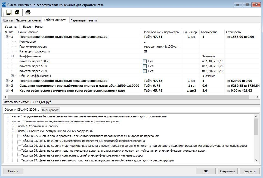This screenshot has width=263, height=178.
Task: Enable the 'пикетаж через 100 м' checkbox
Action: (x=145, y=61)
